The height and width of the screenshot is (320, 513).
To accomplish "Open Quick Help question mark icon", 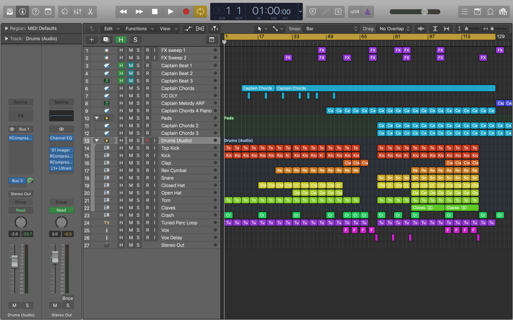I will coord(35,11).
